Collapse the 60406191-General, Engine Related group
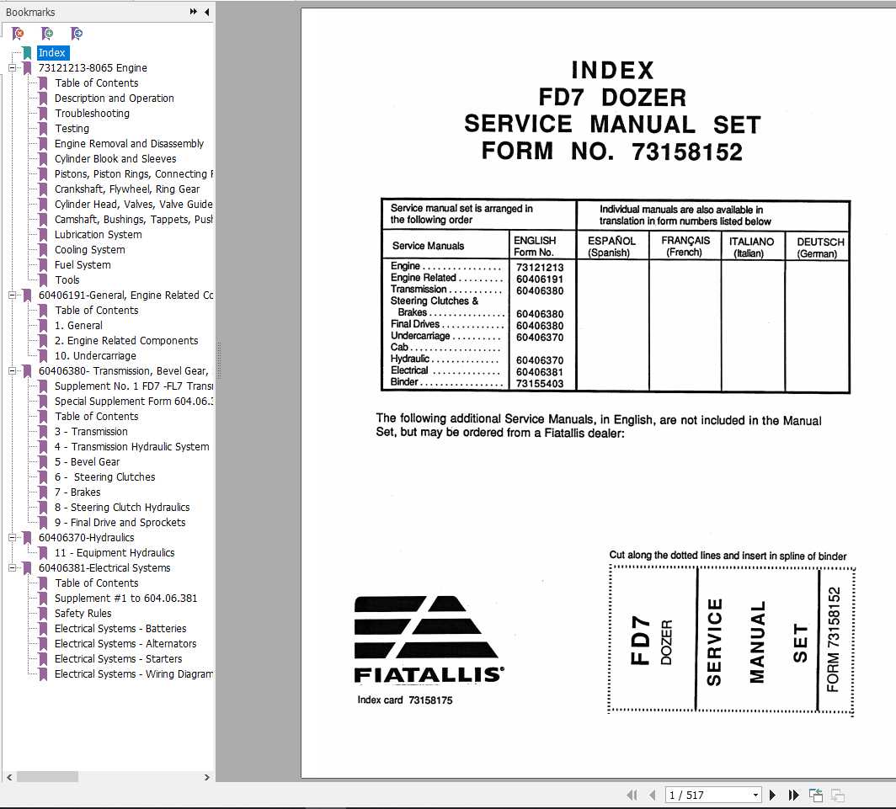This screenshot has height=809, width=896. click(12, 295)
